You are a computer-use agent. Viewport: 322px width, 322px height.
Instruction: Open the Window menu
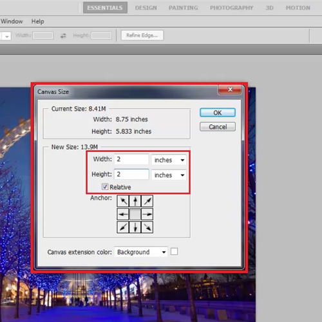(12, 21)
